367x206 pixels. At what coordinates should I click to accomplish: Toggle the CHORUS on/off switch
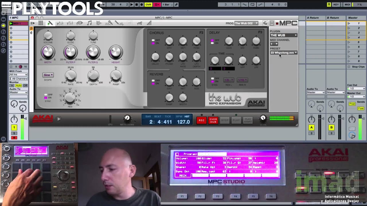tap(153, 42)
